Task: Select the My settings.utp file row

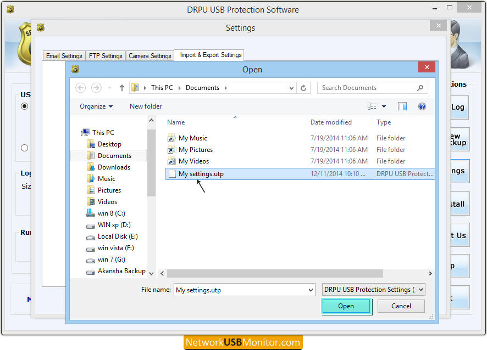Action: (300, 174)
